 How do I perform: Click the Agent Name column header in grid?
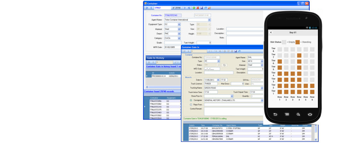231,125
